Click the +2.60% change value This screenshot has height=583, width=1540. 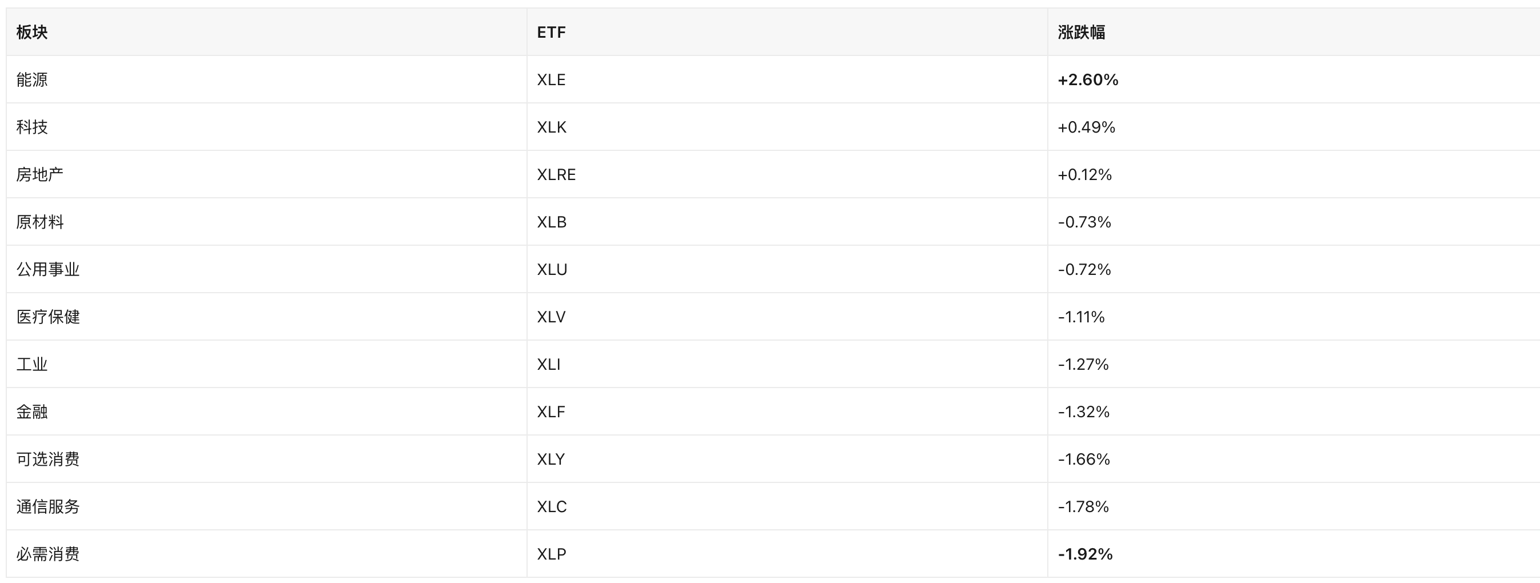1088,79
